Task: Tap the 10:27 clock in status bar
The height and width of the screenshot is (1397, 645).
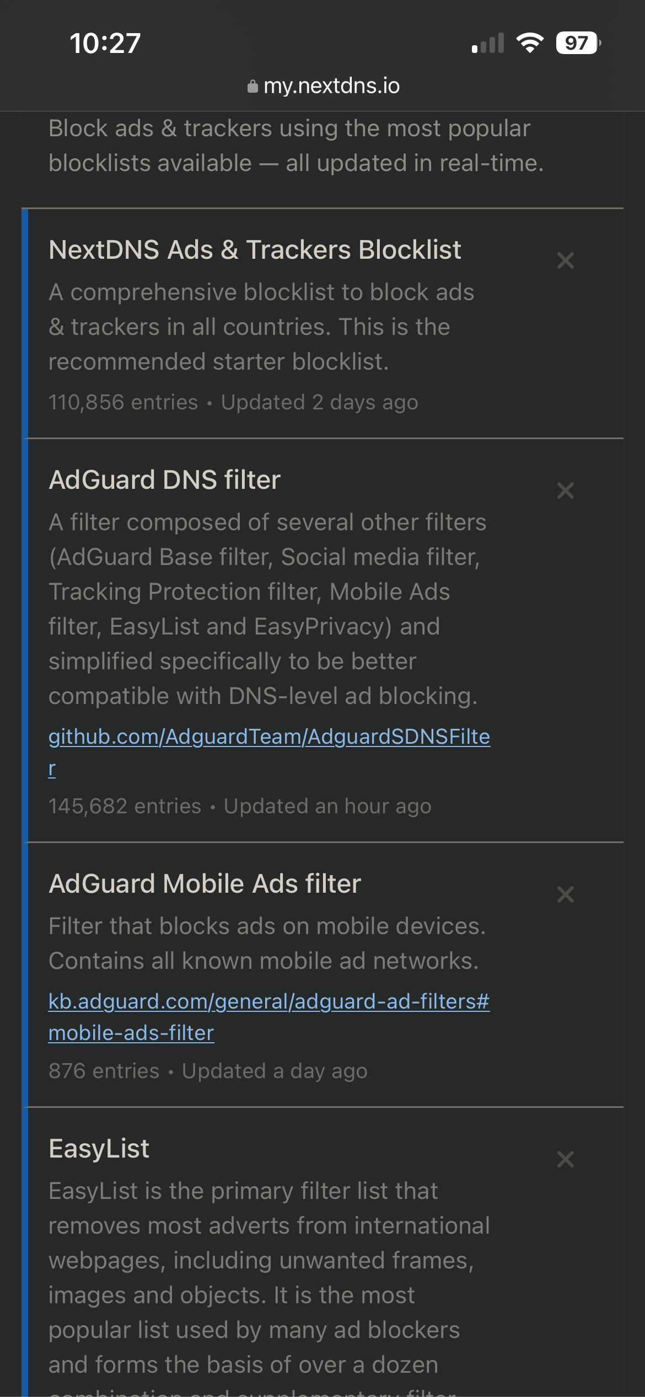Action: point(105,43)
